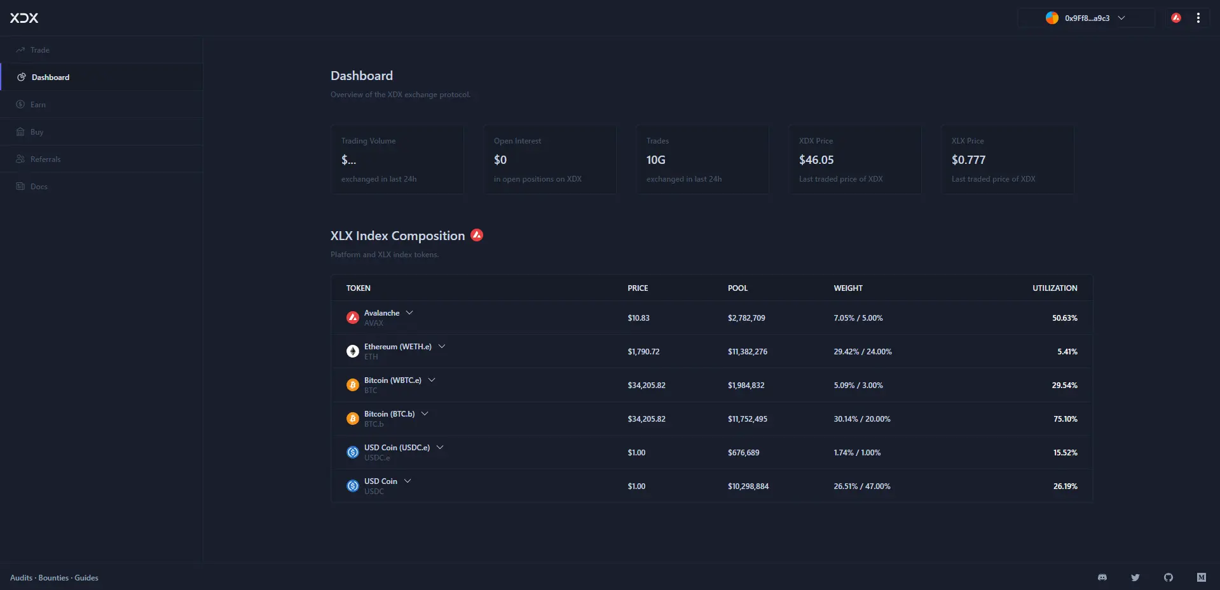Click the XLX Index Composition heading

[x=397, y=236]
